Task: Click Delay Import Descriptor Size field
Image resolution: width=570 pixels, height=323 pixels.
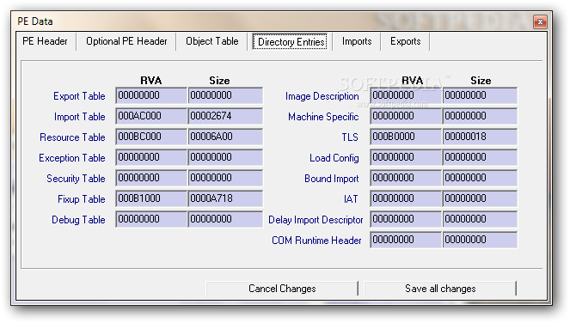Action: click(480, 219)
